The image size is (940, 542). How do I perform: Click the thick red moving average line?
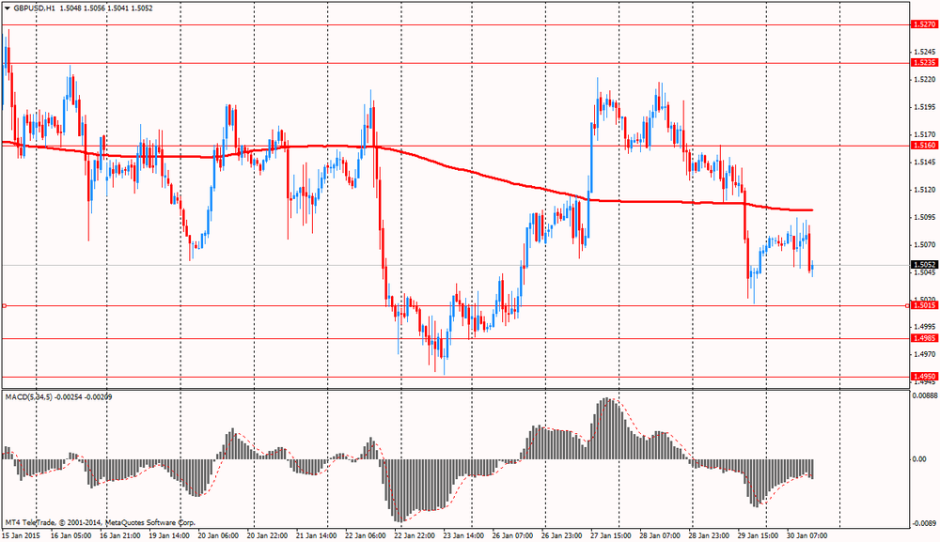tap(470, 174)
